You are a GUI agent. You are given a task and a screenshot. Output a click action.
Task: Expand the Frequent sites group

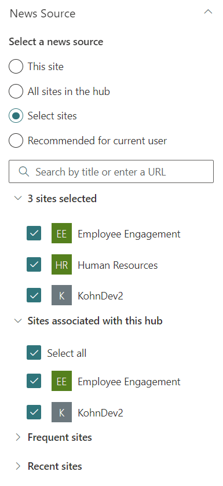tap(19, 437)
